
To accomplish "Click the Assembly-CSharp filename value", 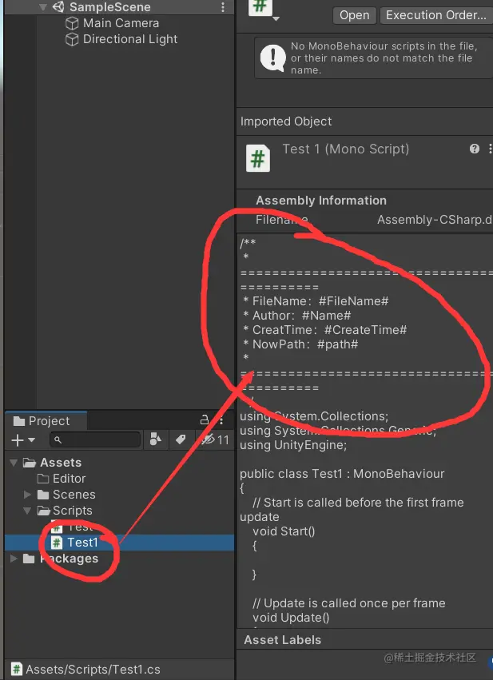I will [x=435, y=220].
